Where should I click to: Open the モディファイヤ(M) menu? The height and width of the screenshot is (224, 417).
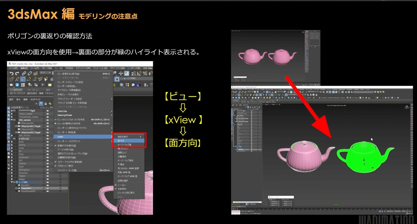pyautogui.click(x=83, y=68)
